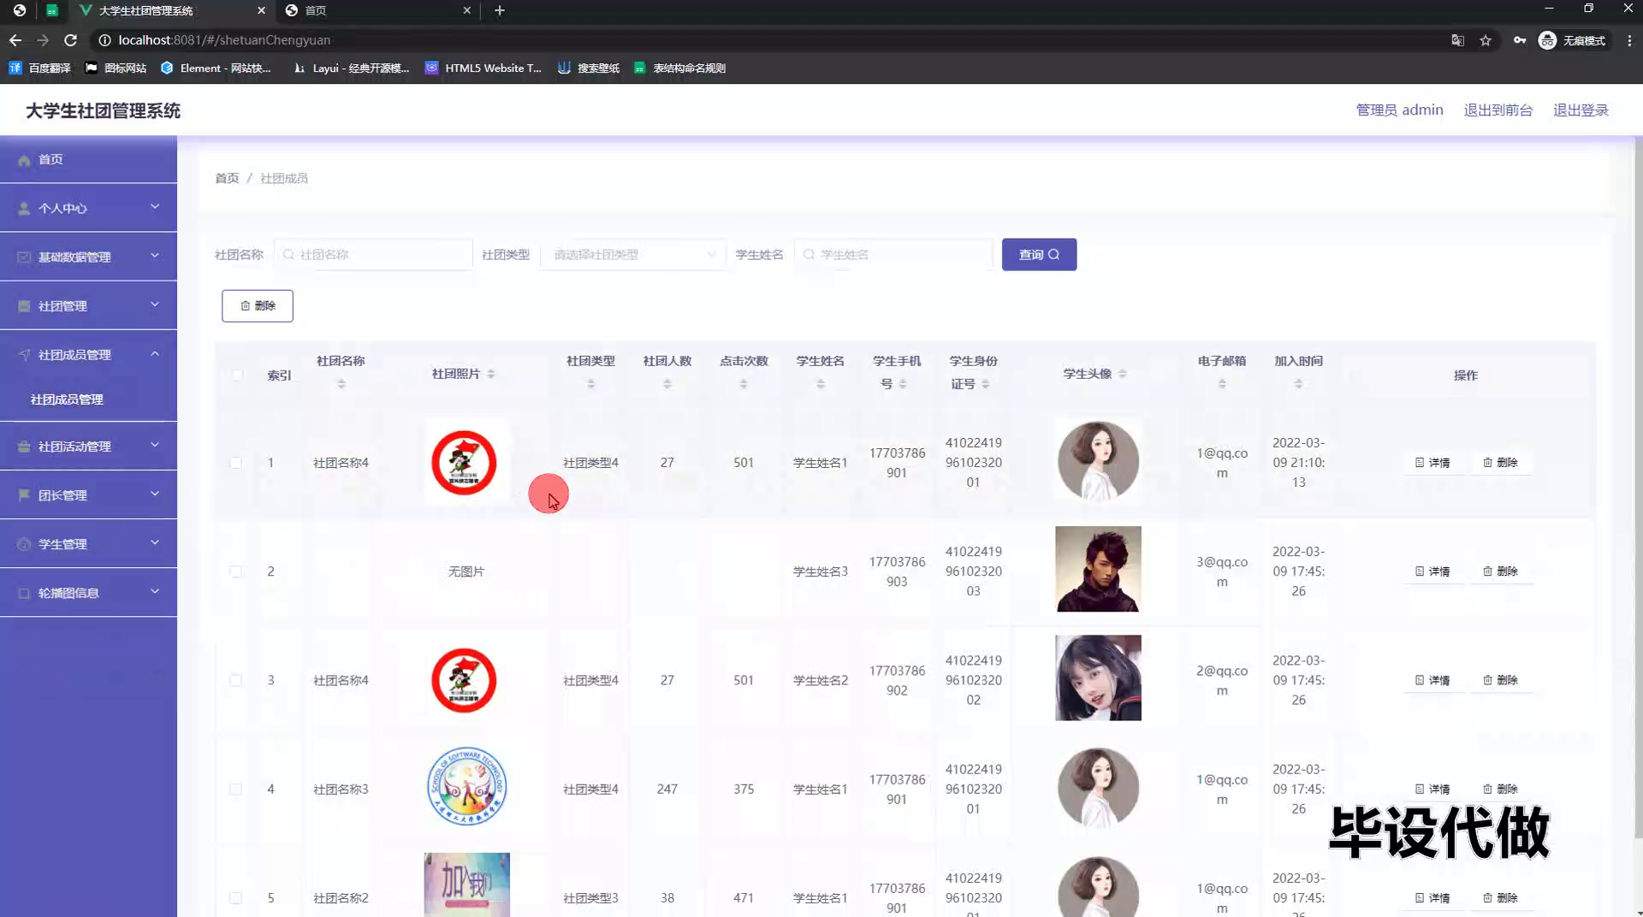Screen dimensions: 1643x917
Task: Click the icon beside 基础数据管理
Action: pos(24,257)
